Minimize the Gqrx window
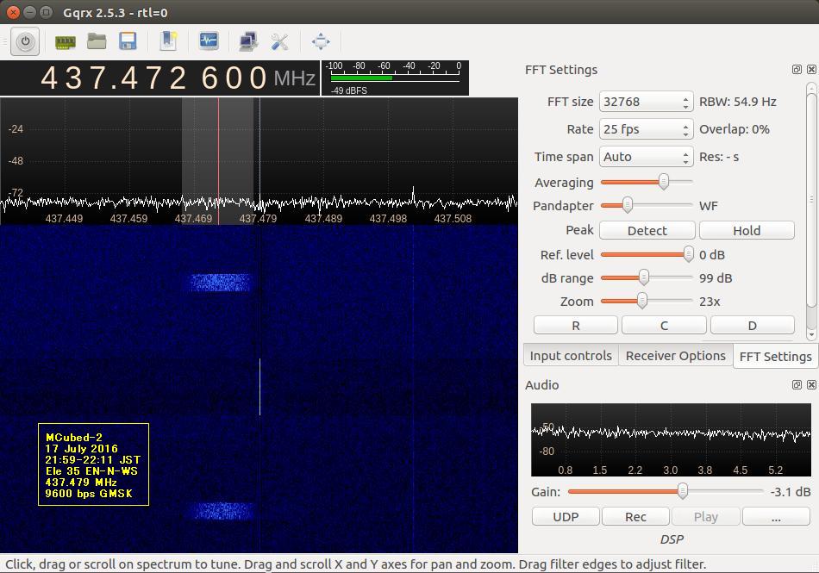The image size is (819, 573). point(30,12)
